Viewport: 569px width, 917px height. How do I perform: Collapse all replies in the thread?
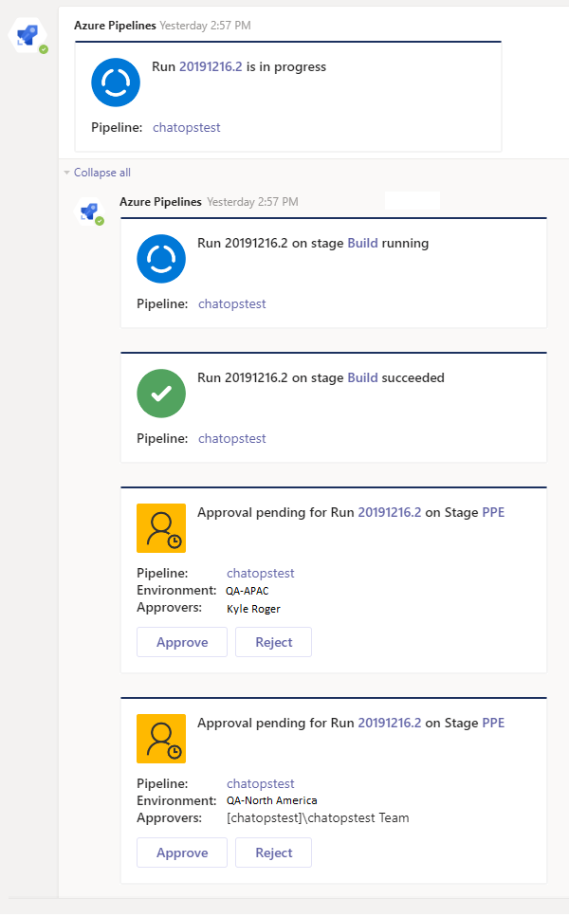coord(102,173)
